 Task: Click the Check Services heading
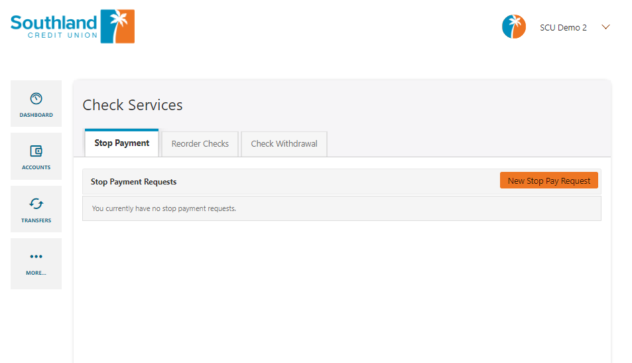point(133,105)
